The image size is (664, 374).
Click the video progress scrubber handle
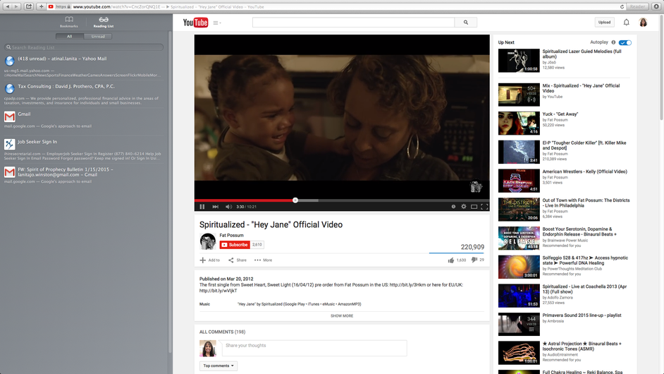click(x=295, y=200)
